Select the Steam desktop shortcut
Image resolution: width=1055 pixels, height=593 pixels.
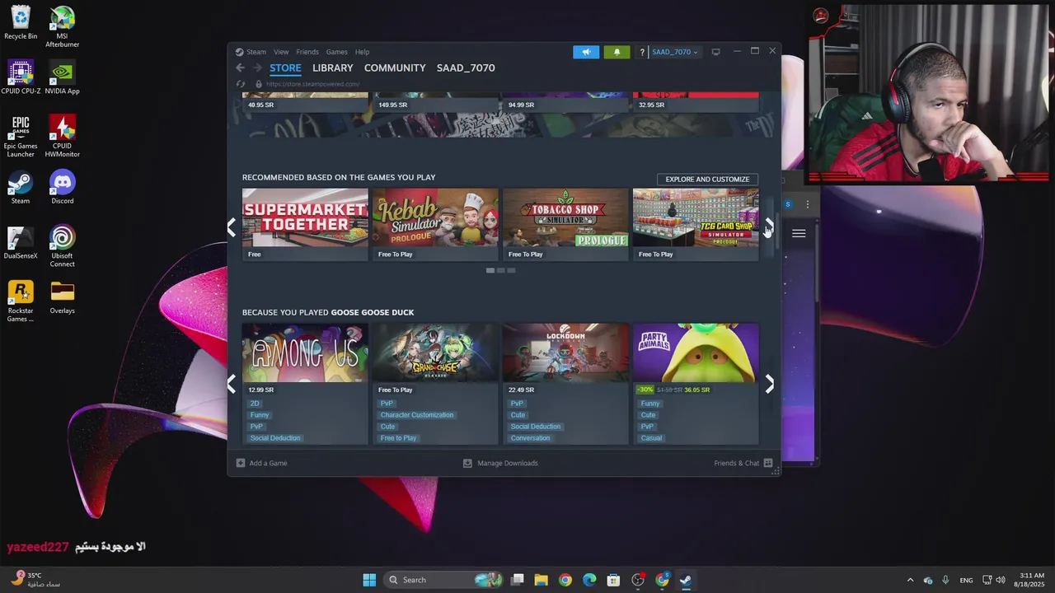[x=21, y=187]
